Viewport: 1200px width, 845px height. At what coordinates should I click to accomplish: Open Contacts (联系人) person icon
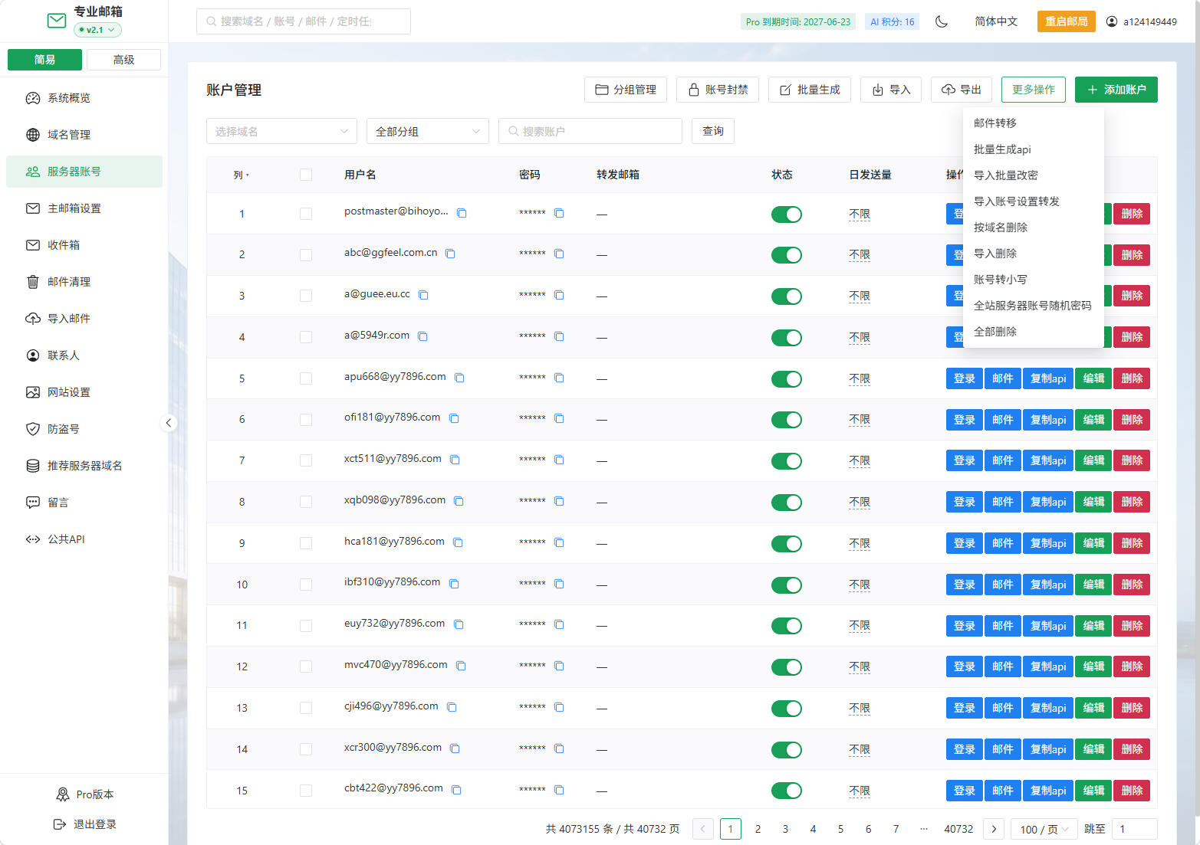tap(33, 355)
